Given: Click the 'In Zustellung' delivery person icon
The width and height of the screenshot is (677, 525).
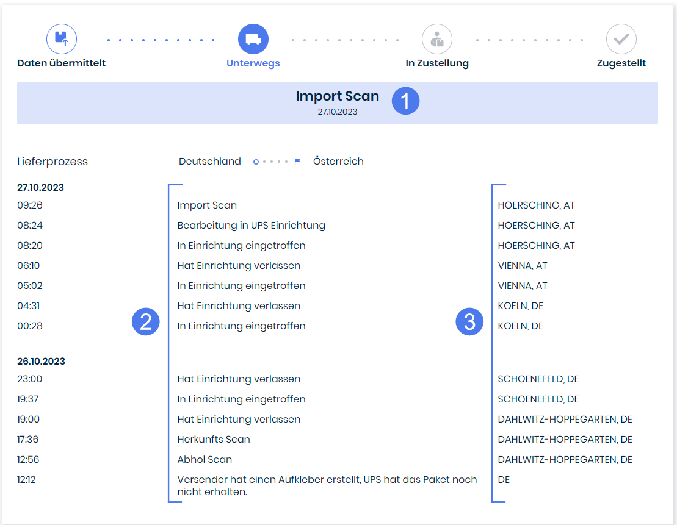Looking at the screenshot, I should click(436, 39).
